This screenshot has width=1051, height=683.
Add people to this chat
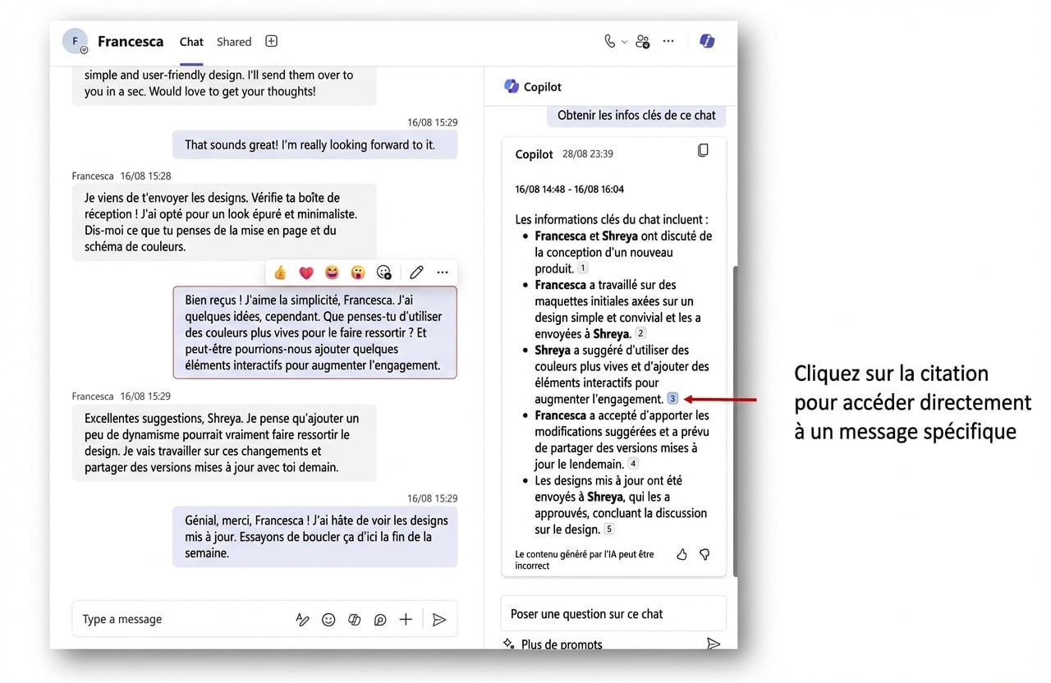coord(642,40)
